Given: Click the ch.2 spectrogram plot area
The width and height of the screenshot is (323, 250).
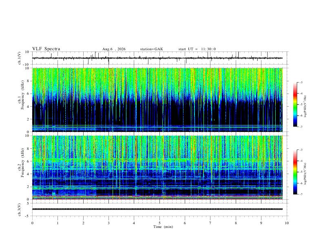Looking at the screenshot, I should click(157, 167).
